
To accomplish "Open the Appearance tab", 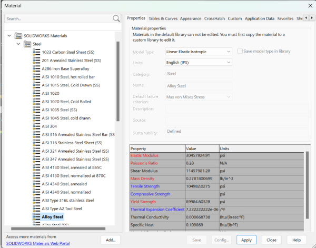I will [x=190, y=18].
